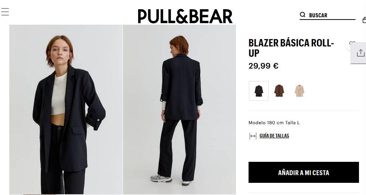The height and width of the screenshot is (195, 366).
Task: Open the back view model photo
Action: point(179,109)
